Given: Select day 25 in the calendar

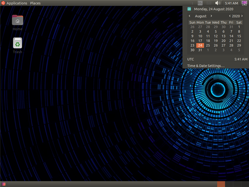Looking at the screenshot, I should (208, 45).
